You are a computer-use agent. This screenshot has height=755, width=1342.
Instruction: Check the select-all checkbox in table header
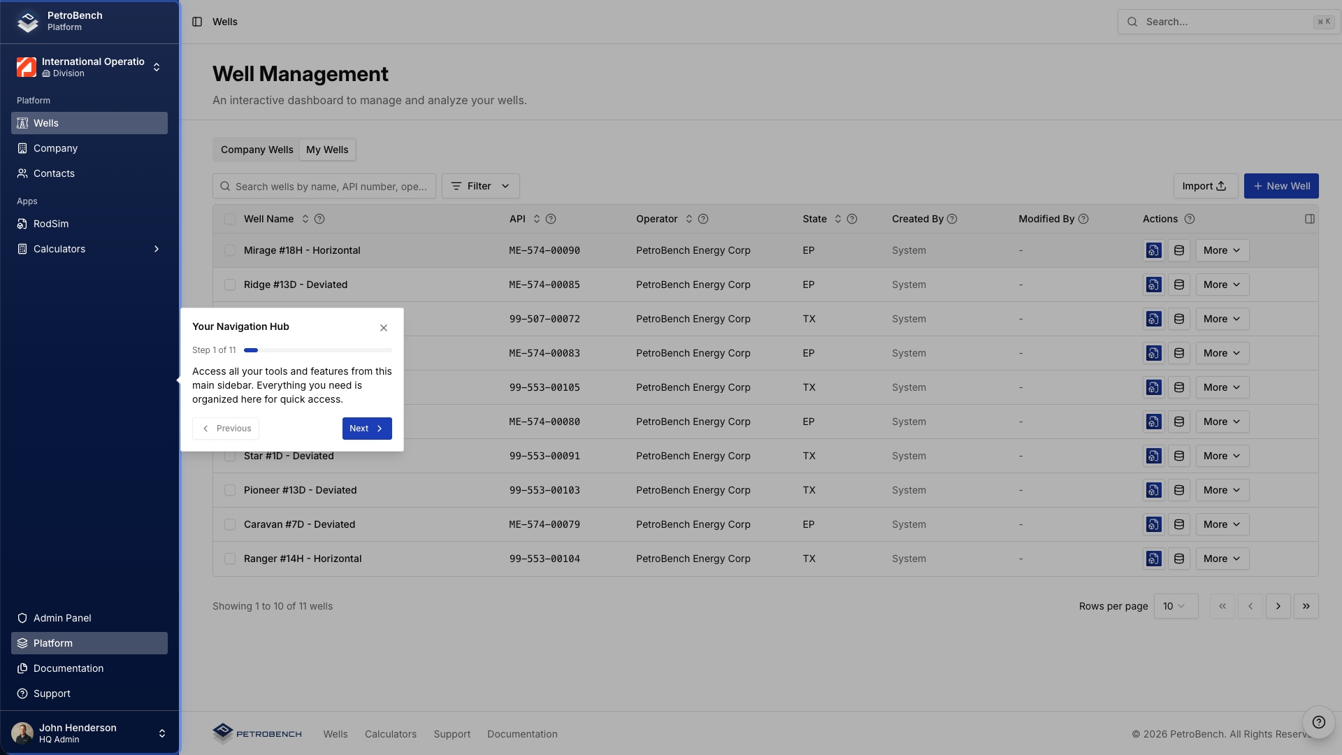coord(230,219)
